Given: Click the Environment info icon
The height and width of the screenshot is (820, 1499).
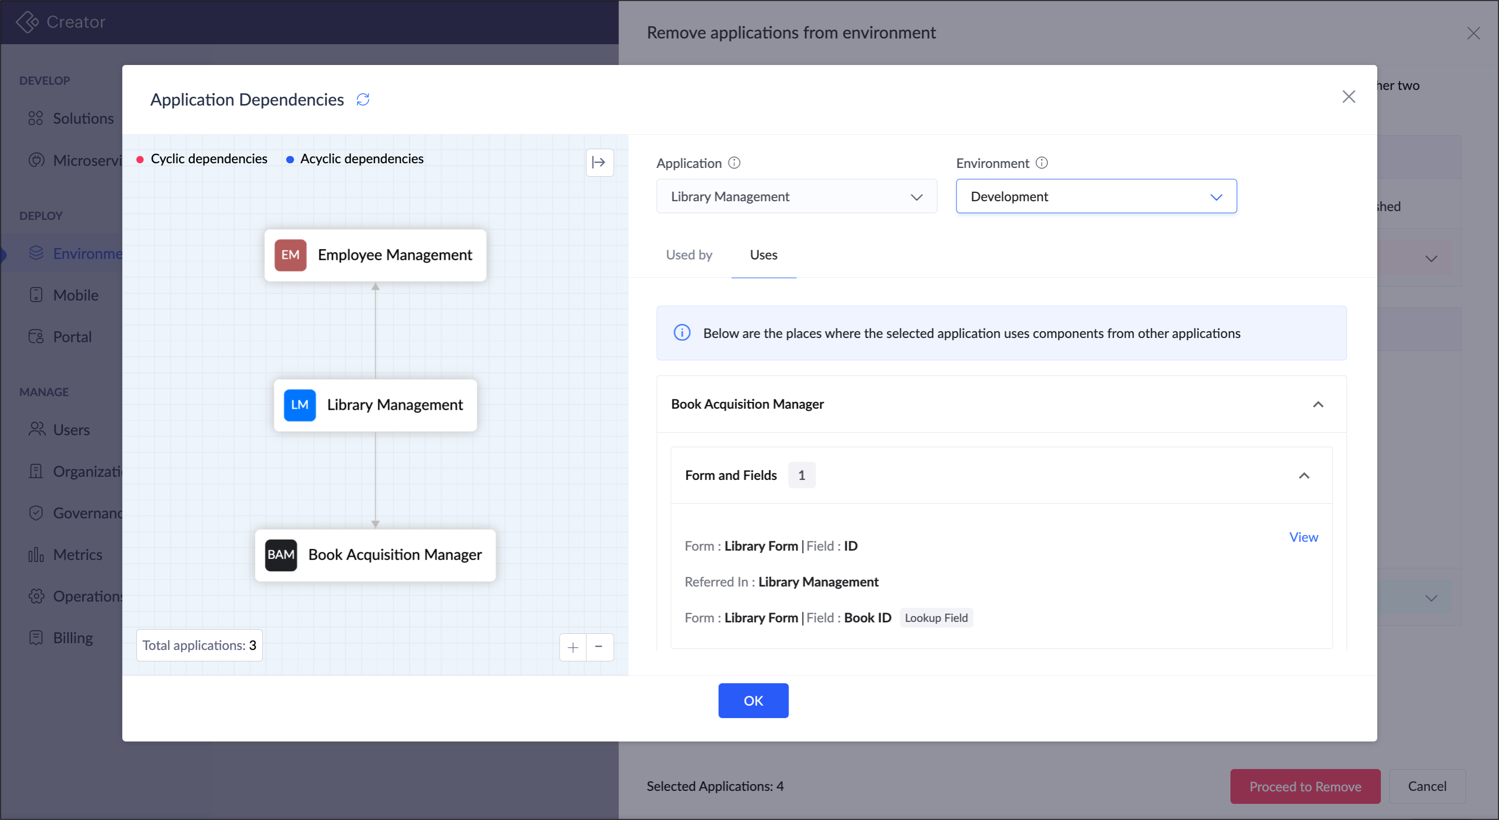Looking at the screenshot, I should click(1041, 163).
